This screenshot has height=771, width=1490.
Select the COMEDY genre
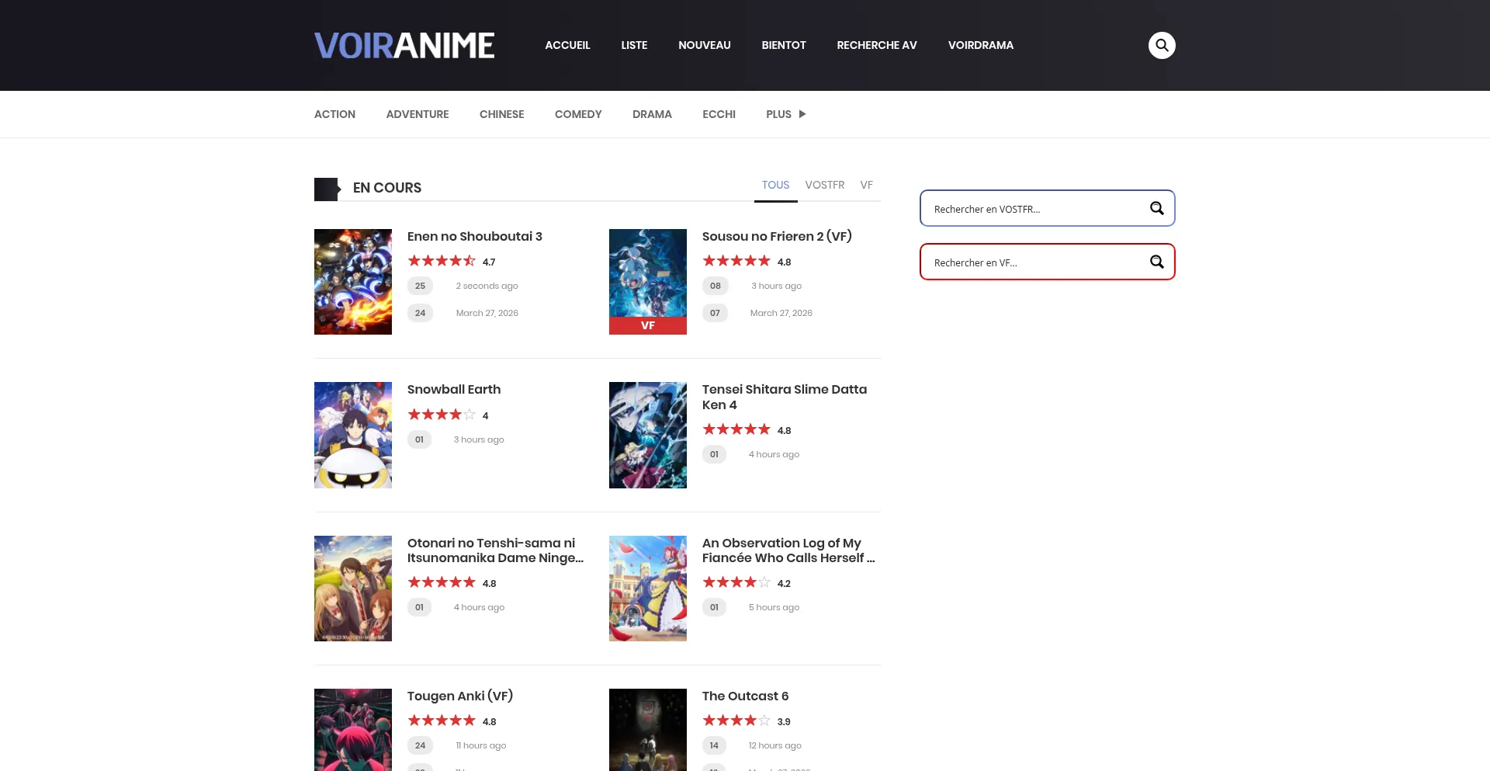578,114
